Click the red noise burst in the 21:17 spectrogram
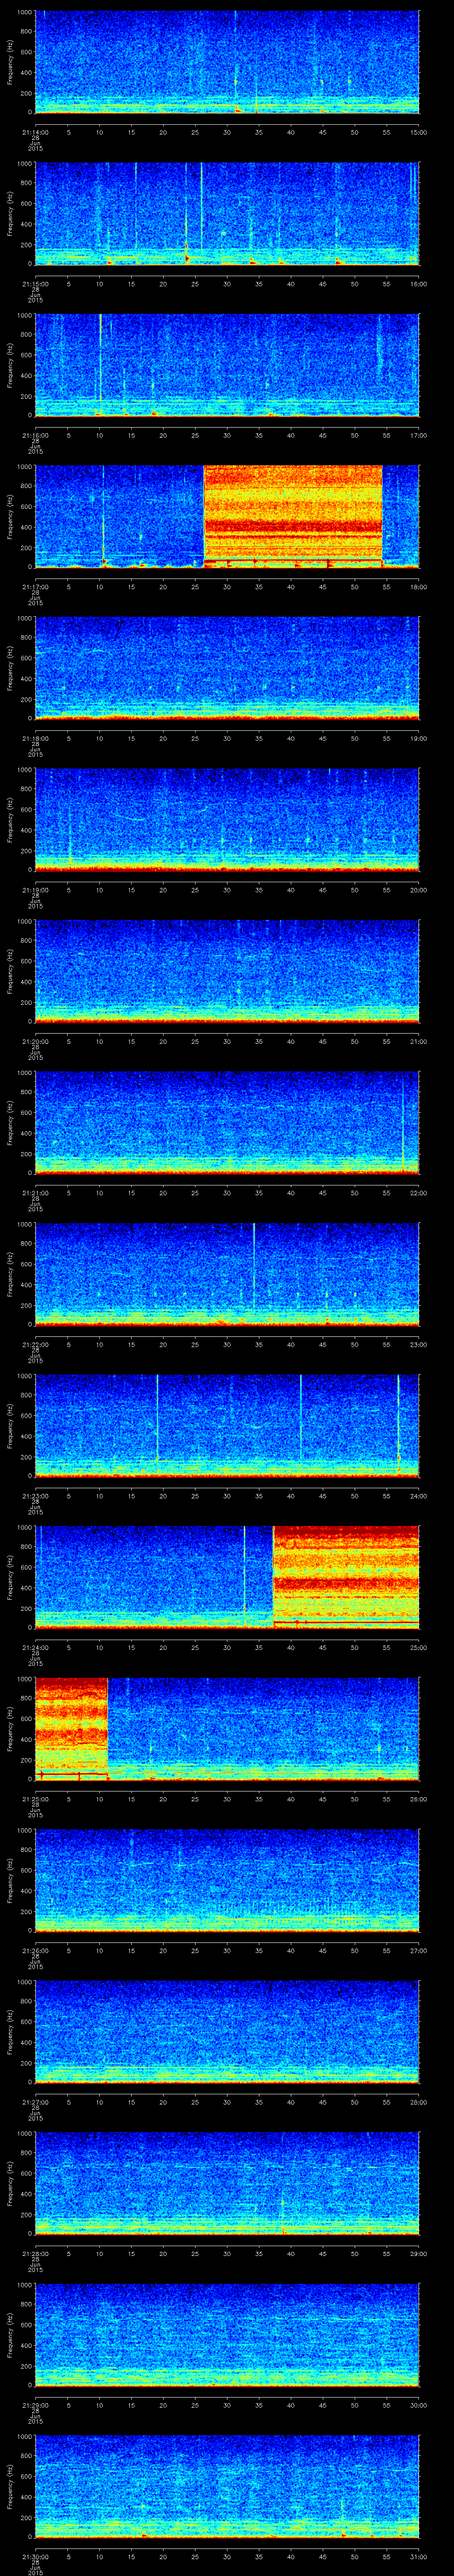 tap(292, 515)
